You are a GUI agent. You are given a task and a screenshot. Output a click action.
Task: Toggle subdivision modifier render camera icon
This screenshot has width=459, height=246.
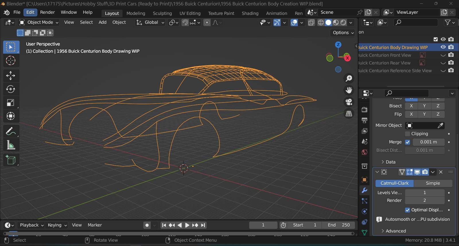tap(425, 172)
